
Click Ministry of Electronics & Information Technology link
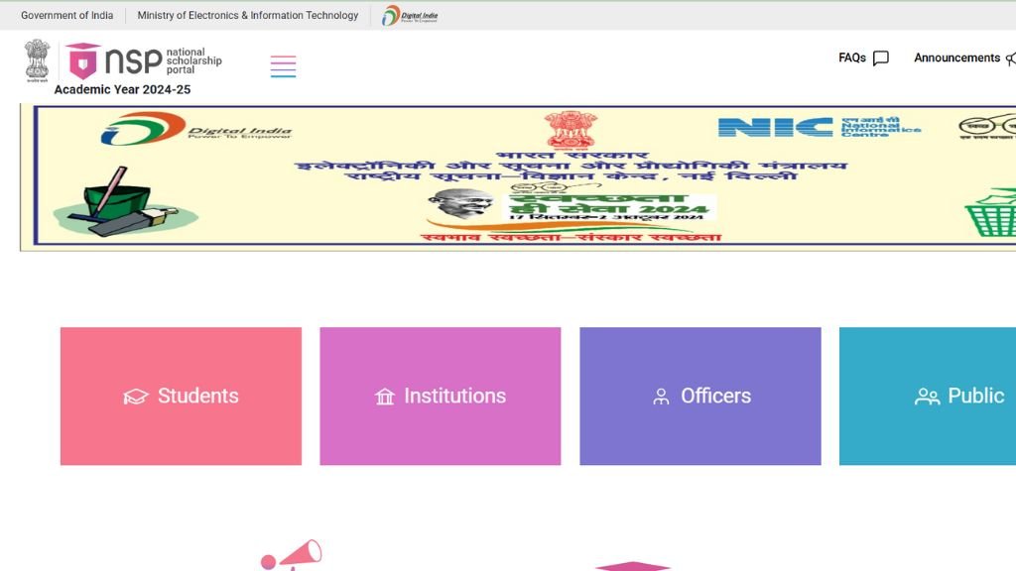tap(247, 15)
